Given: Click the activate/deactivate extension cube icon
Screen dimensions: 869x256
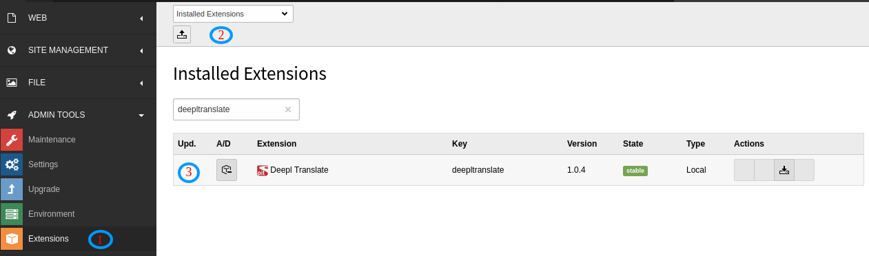Looking at the screenshot, I should click(227, 170).
